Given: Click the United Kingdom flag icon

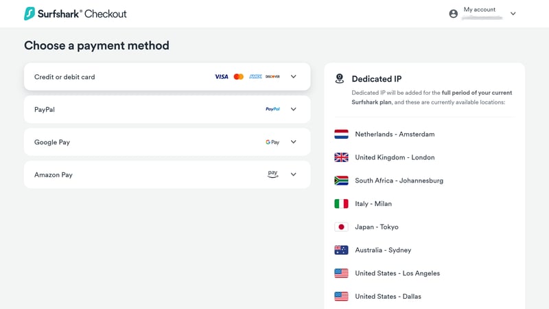Looking at the screenshot, I should (341, 157).
